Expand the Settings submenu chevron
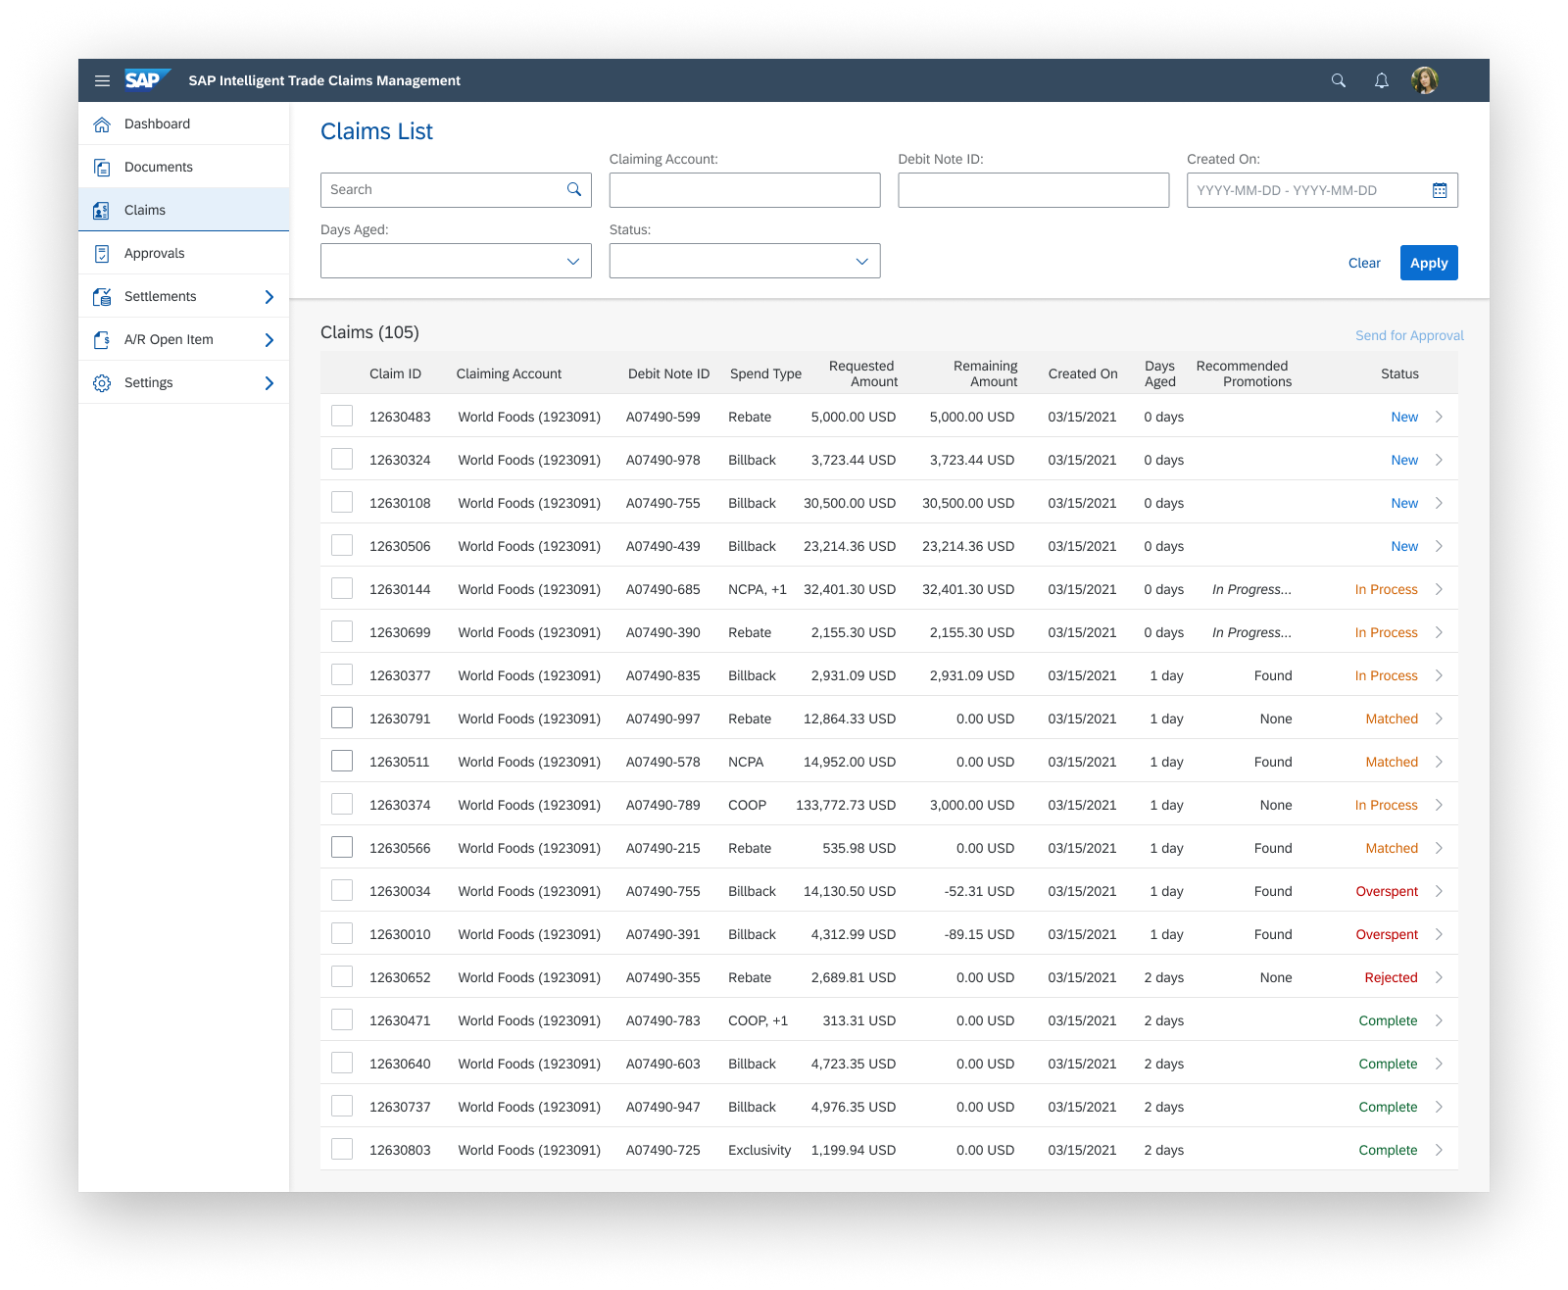 (269, 383)
